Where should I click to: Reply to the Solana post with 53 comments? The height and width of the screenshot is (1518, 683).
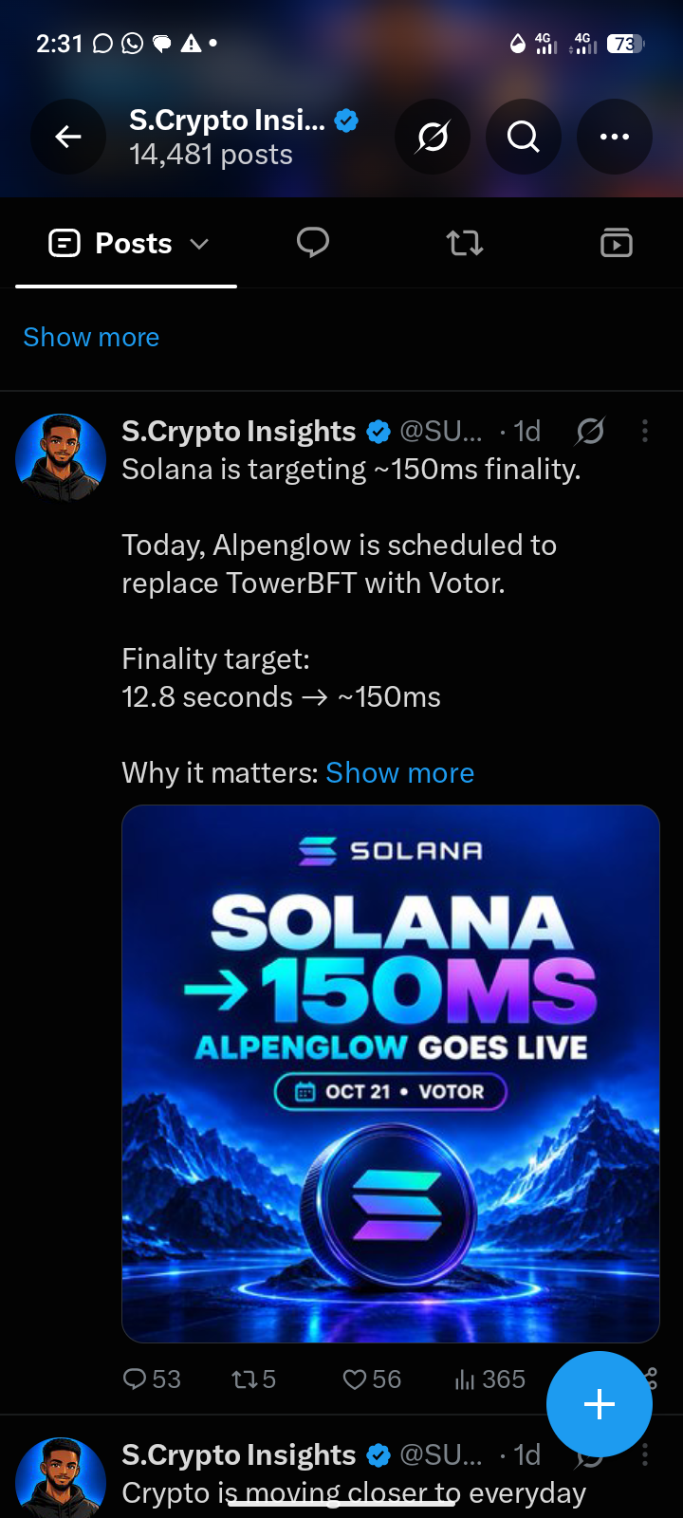click(x=152, y=1379)
